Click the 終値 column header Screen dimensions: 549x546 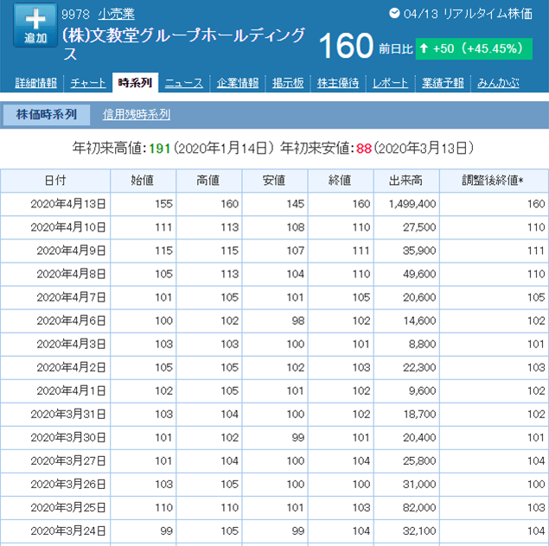coord(341,181)
